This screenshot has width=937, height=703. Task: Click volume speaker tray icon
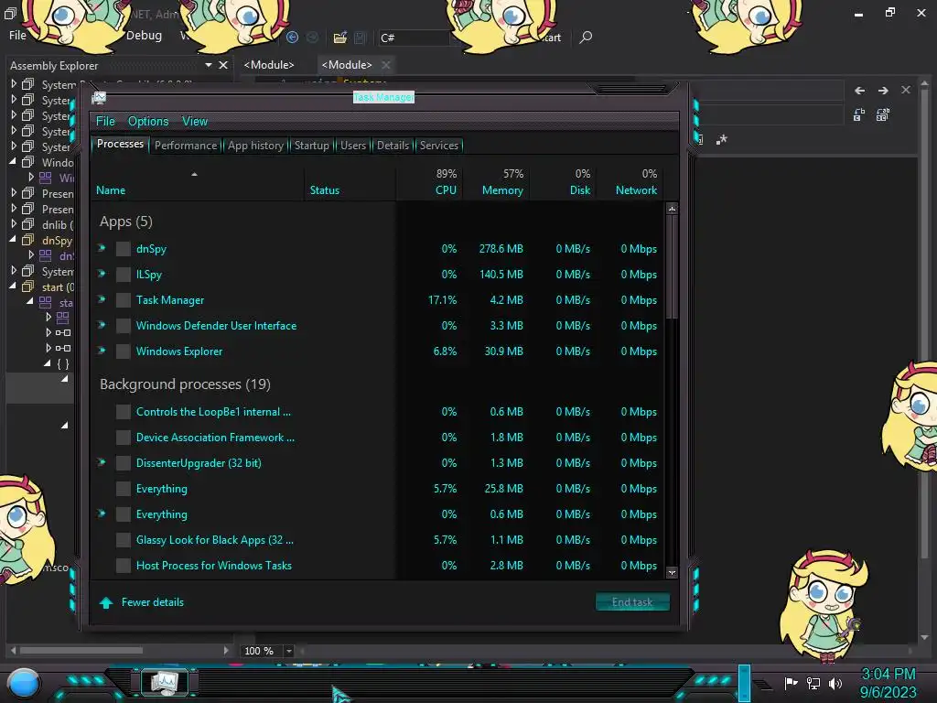tap(835, 683)
